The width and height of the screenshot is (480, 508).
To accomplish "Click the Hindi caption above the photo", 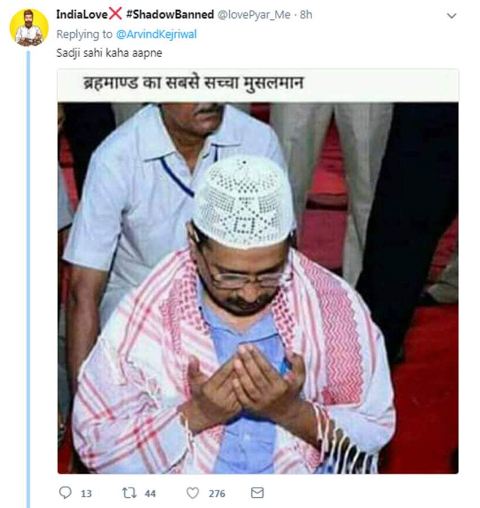I will click(191, 85).
